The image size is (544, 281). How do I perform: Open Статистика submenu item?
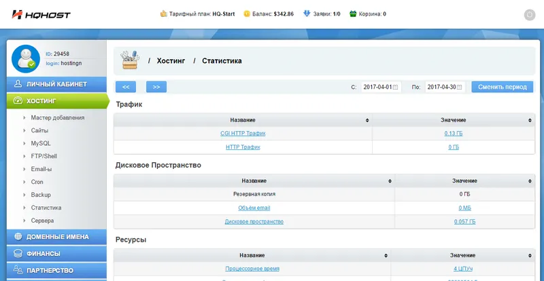[x=46, y=208]
